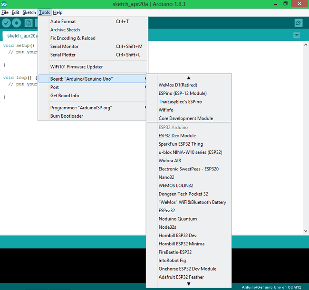The width and height of the screenshot is (309, 290).
Task: Open the tab options dropdown arrow
Action: click(x=297, y=35)
